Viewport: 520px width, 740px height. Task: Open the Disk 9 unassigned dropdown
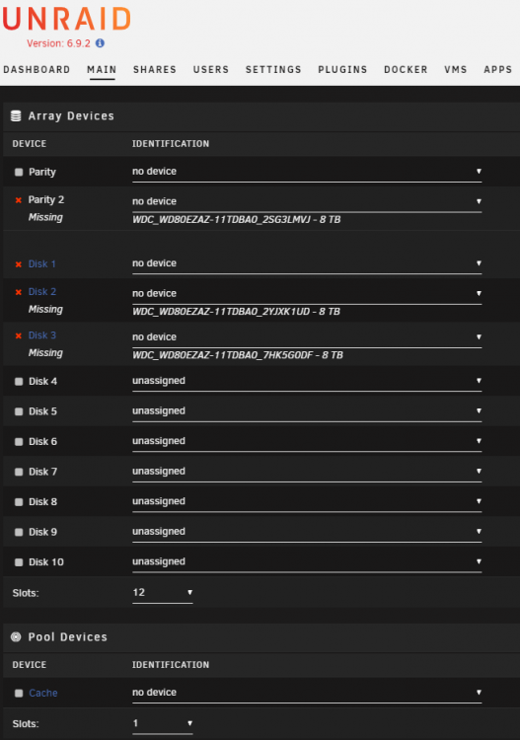click(x=307, y=532)
